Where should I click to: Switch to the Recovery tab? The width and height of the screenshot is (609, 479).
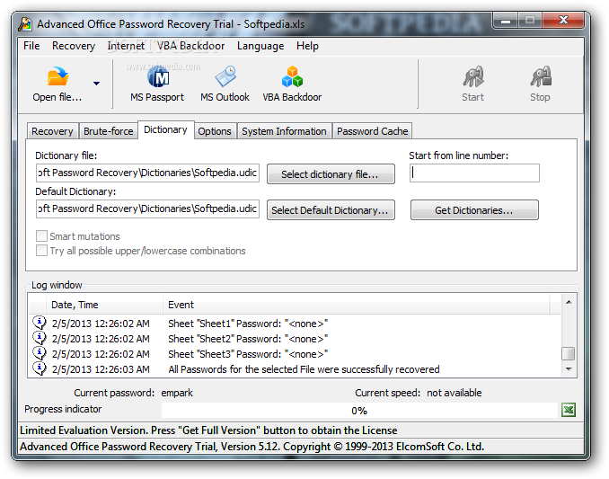(52, 131)
